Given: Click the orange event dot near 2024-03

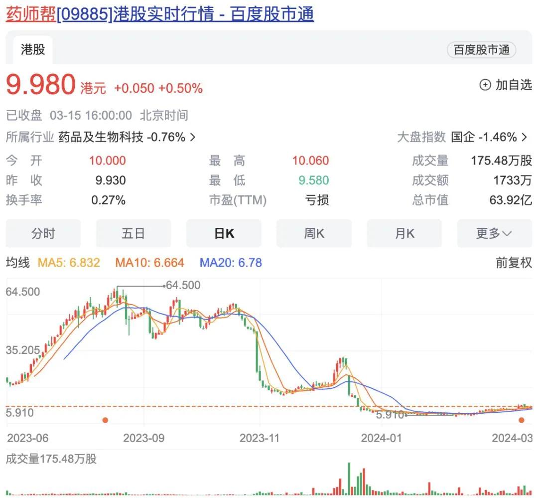Looking at the screenshot, I should (521, 420).
